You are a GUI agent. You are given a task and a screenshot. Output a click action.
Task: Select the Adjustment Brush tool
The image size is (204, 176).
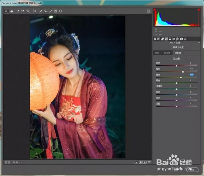pos(51,11)
